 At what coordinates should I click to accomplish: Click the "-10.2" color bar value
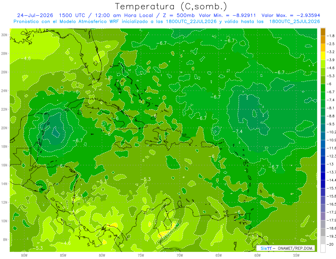(332, 132)
